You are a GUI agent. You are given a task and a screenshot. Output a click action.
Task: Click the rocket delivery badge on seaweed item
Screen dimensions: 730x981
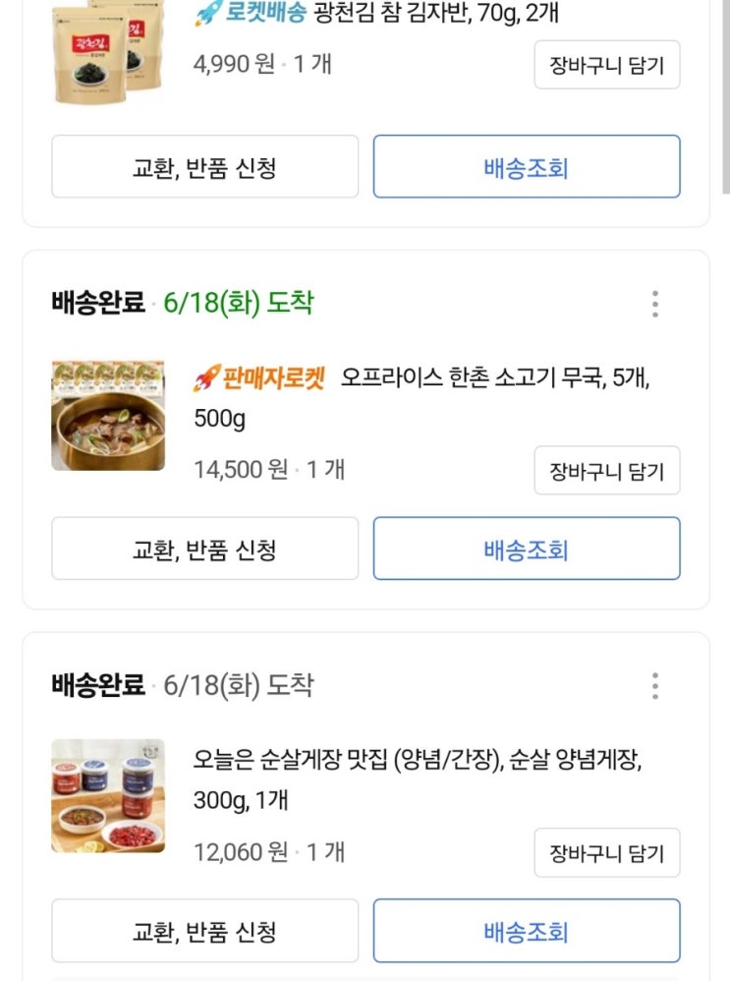[x=251, y=14]
